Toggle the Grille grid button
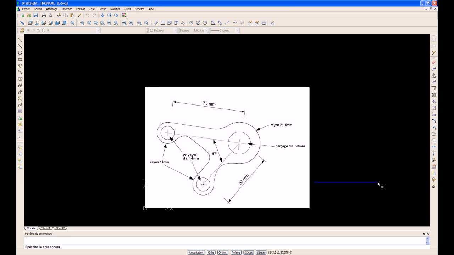The width and height of the screenshot is (454, 255). 211,253
